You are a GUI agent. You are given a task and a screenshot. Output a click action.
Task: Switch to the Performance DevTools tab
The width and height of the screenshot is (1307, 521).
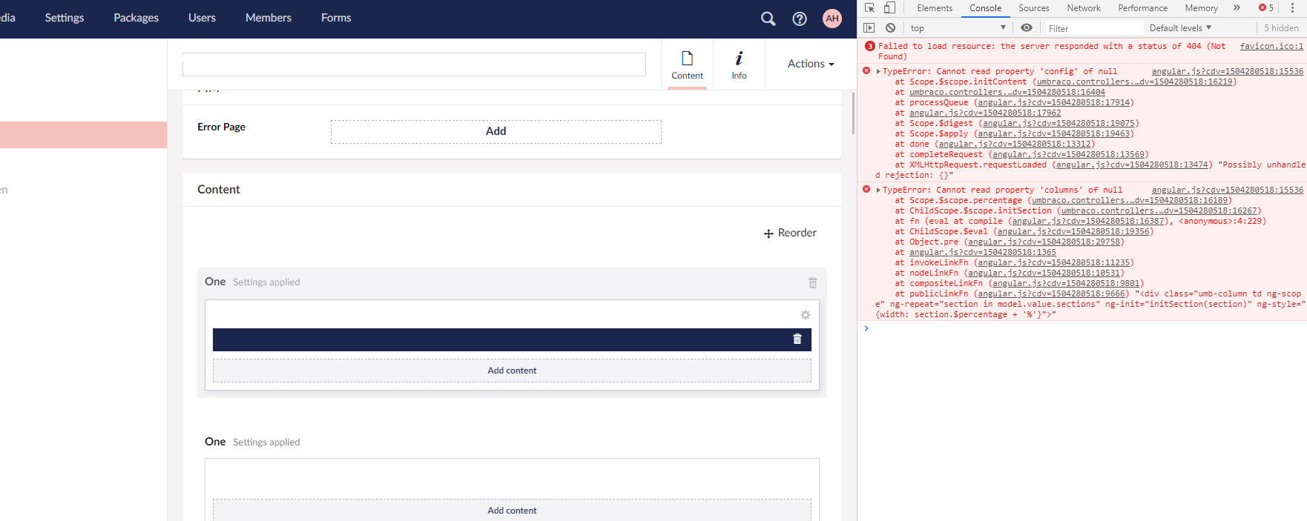[x=1142, y=8]
